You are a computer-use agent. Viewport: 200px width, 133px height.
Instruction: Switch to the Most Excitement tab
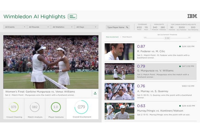(x=112, y=37)
